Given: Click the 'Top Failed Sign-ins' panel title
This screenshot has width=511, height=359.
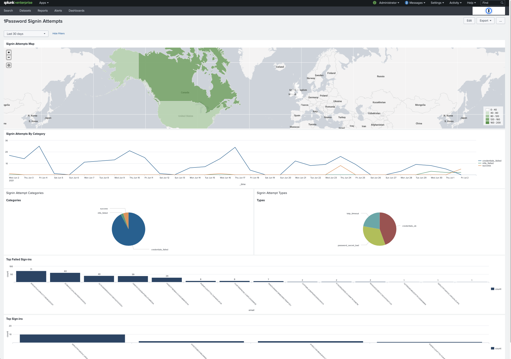Looking at the screenshot, I should point(19,259).
